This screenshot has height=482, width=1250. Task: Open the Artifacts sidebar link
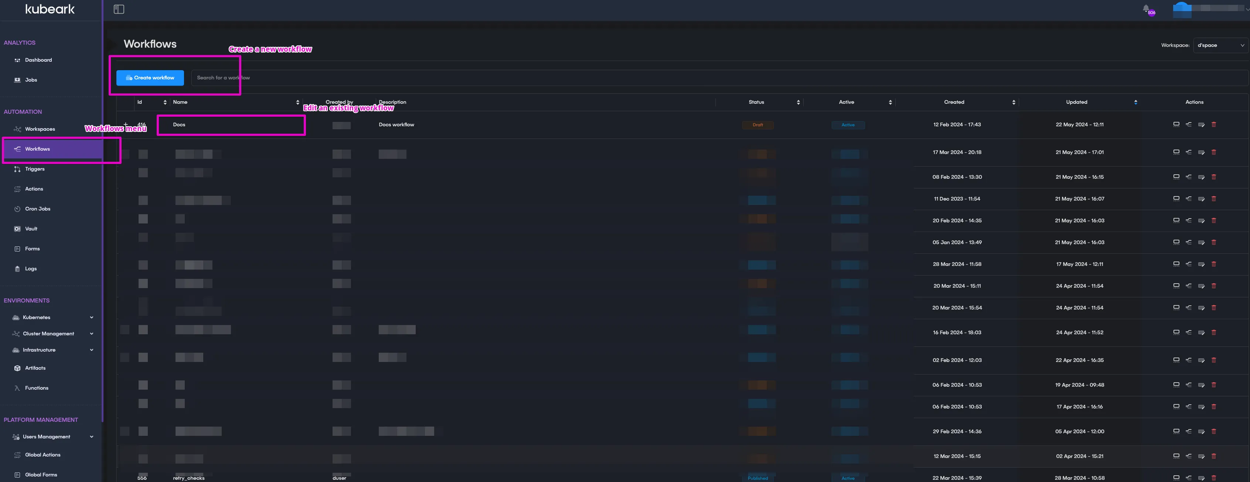click(x=35, y=368)
